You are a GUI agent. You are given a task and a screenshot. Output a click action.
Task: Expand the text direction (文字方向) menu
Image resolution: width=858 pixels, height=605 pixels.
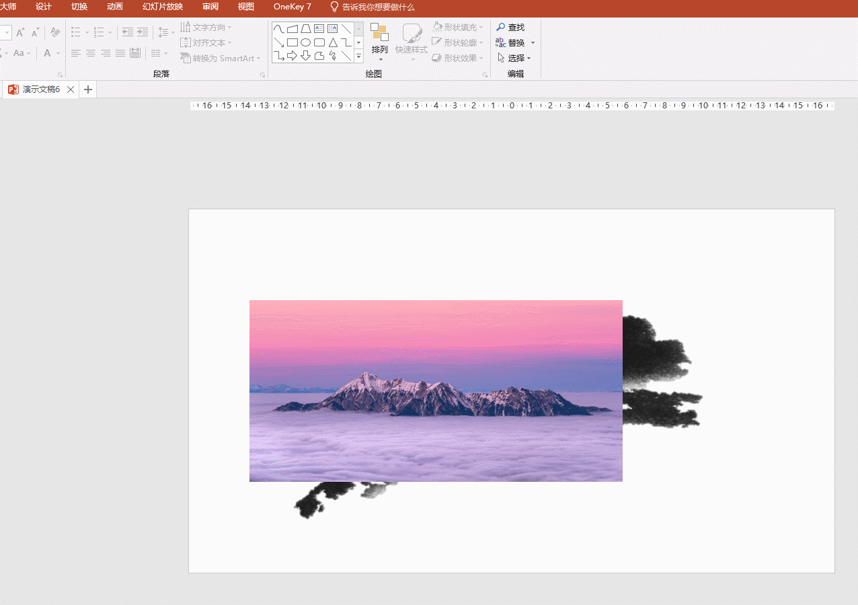click(206, 28)
